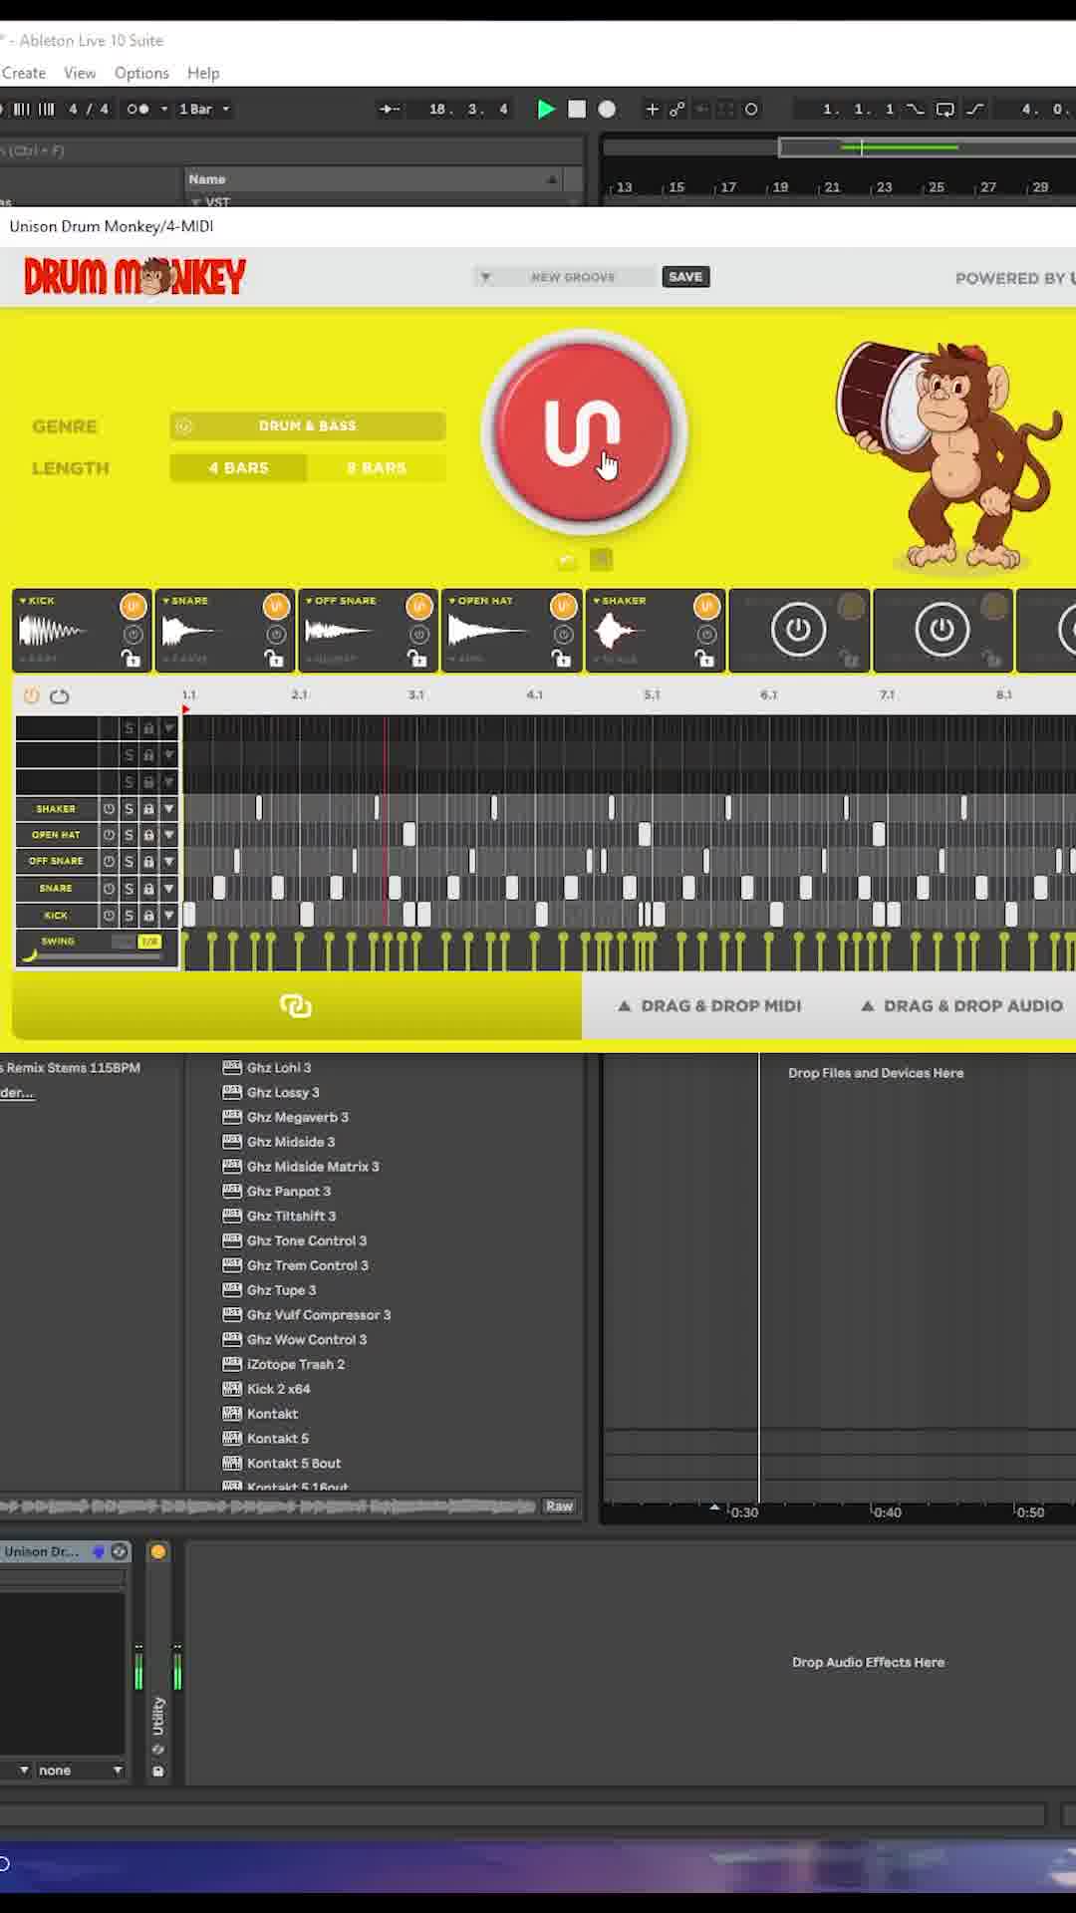The width and height of the screenshot is (1076, 1913).
Task: Enable the first empty drum slot
Action: 798,630
